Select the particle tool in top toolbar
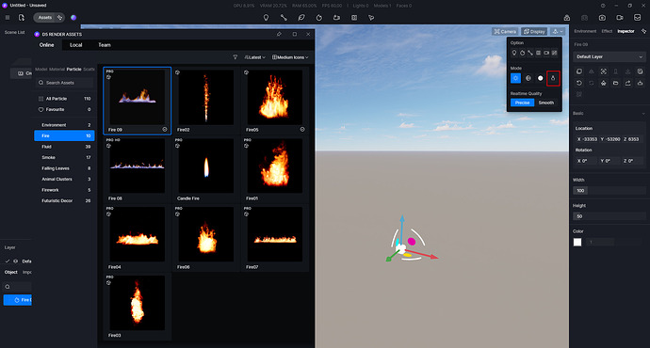The height and width of the screenshot is (348, 650). 318,18
